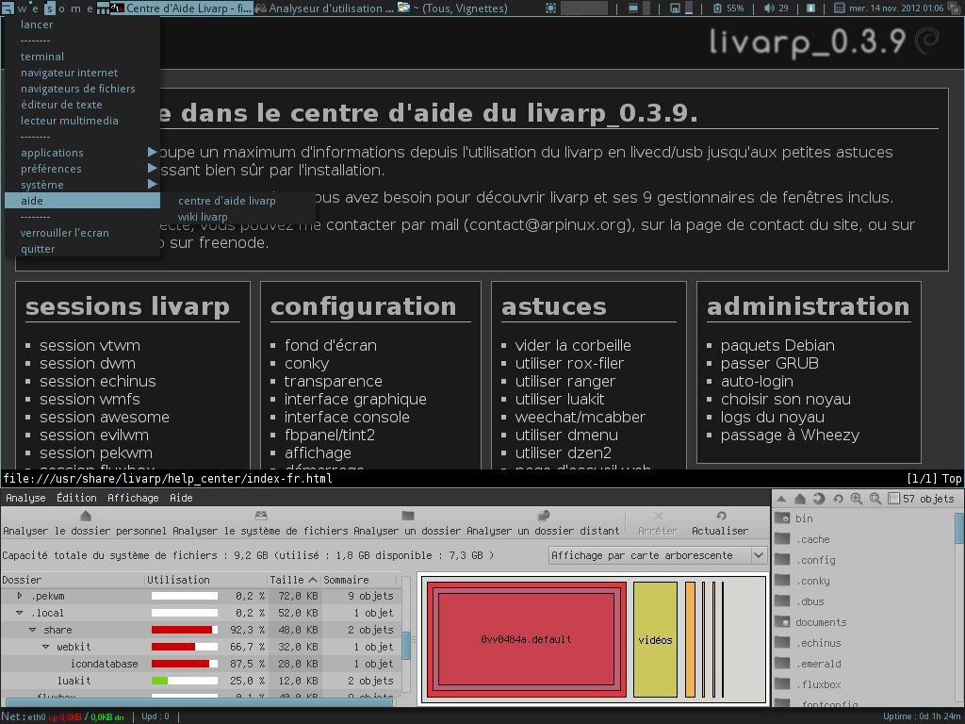The width and height of the screenshot is (965, 724).
Task: Open the fond d'écran help link
Action: (x=331, y=345)
